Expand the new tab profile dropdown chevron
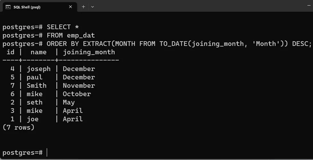Screen dimensions: 313x160 click(x=92, y=7)
